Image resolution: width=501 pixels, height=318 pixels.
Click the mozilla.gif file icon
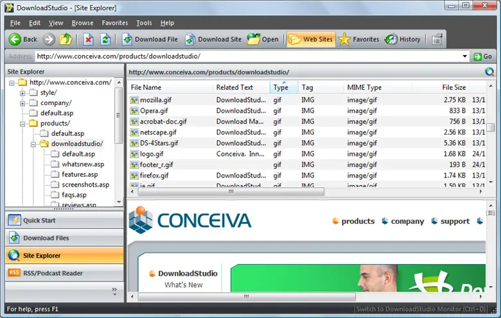[134, 100]
